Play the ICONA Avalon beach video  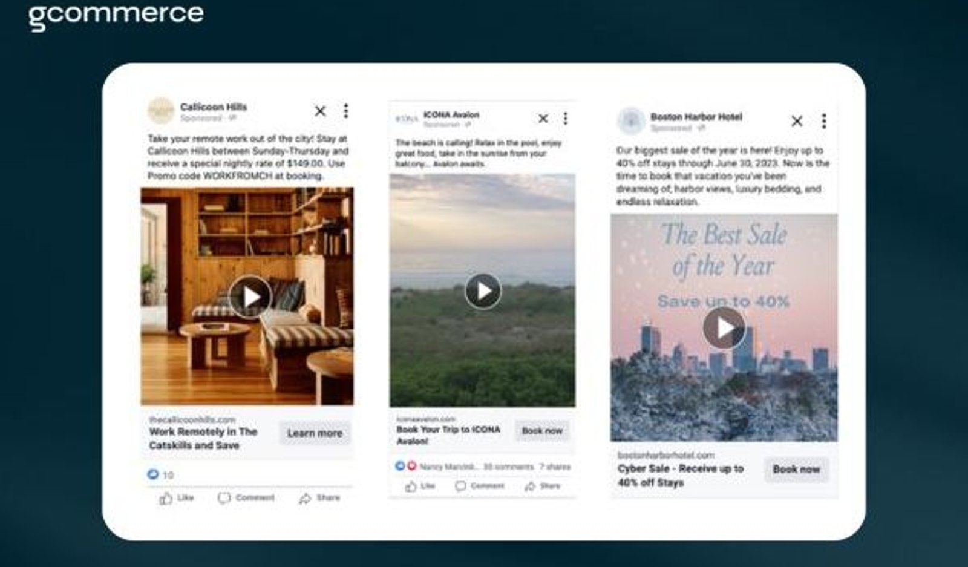(483, 291)
